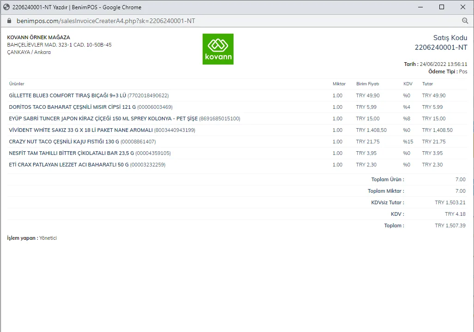The width and height of the screenshot is (474, 332).
Task: Select total TRY 3.95 for Nesfit
Action: tap(432, 153)
